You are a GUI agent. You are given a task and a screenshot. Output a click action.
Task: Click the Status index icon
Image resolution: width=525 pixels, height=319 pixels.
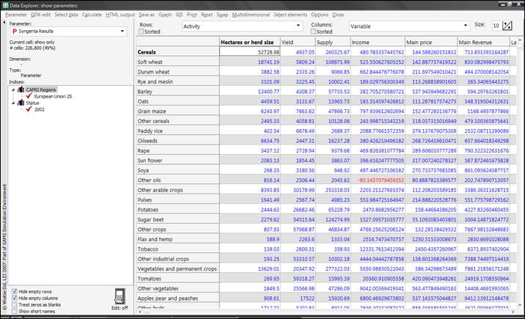coord(20,102)
